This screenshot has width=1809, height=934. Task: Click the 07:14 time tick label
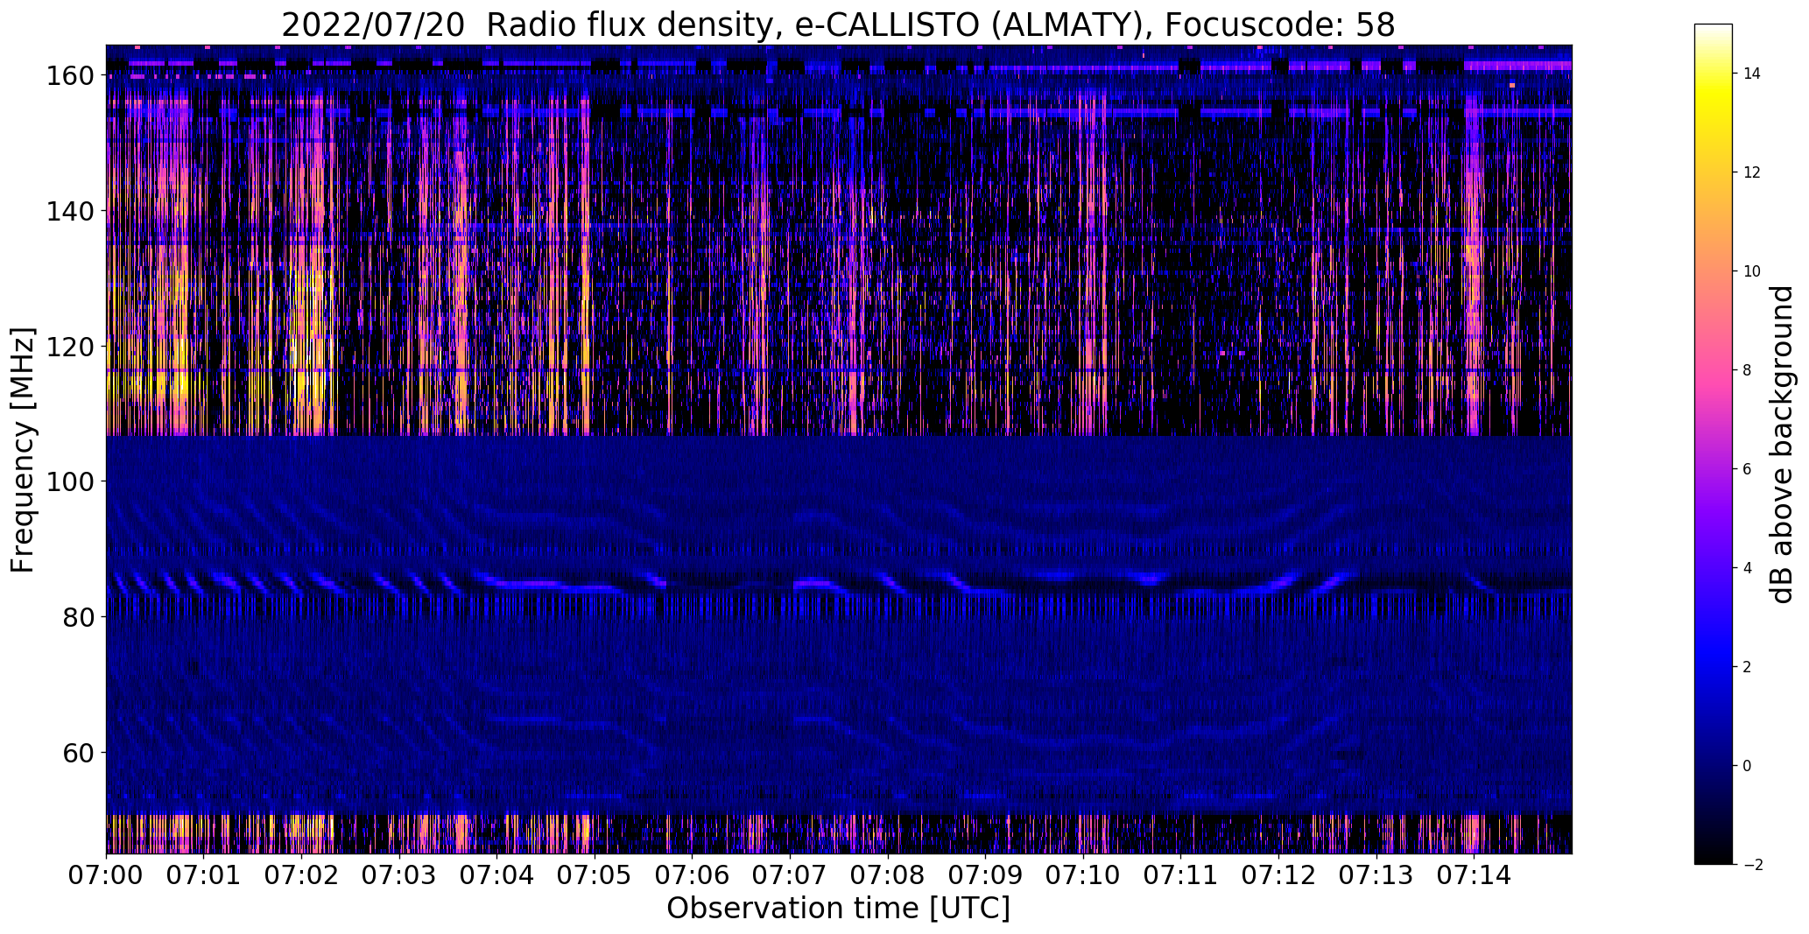tap(1475, 874)
